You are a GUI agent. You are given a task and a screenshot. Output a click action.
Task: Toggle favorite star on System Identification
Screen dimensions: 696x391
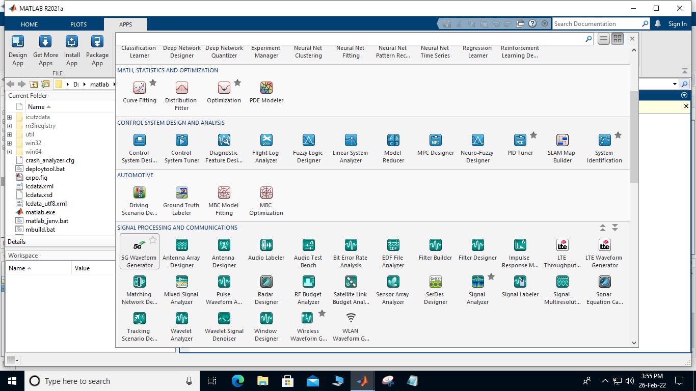[x=618, y=135]
